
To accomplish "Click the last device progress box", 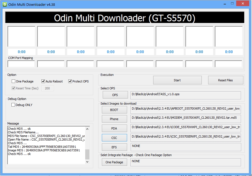I will (x=229, y=36).
